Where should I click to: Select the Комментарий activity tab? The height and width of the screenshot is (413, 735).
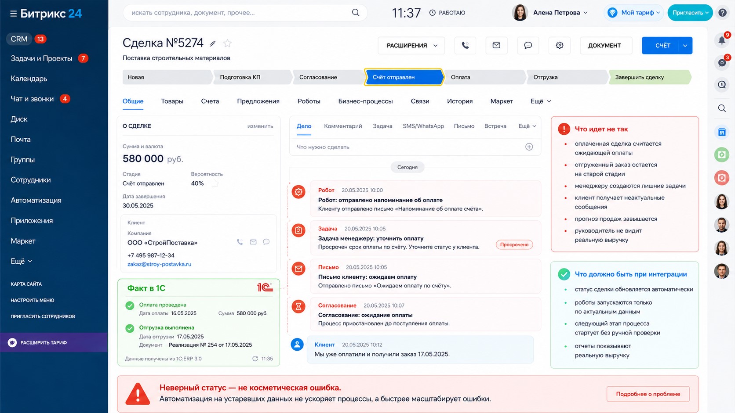point(343,126)
